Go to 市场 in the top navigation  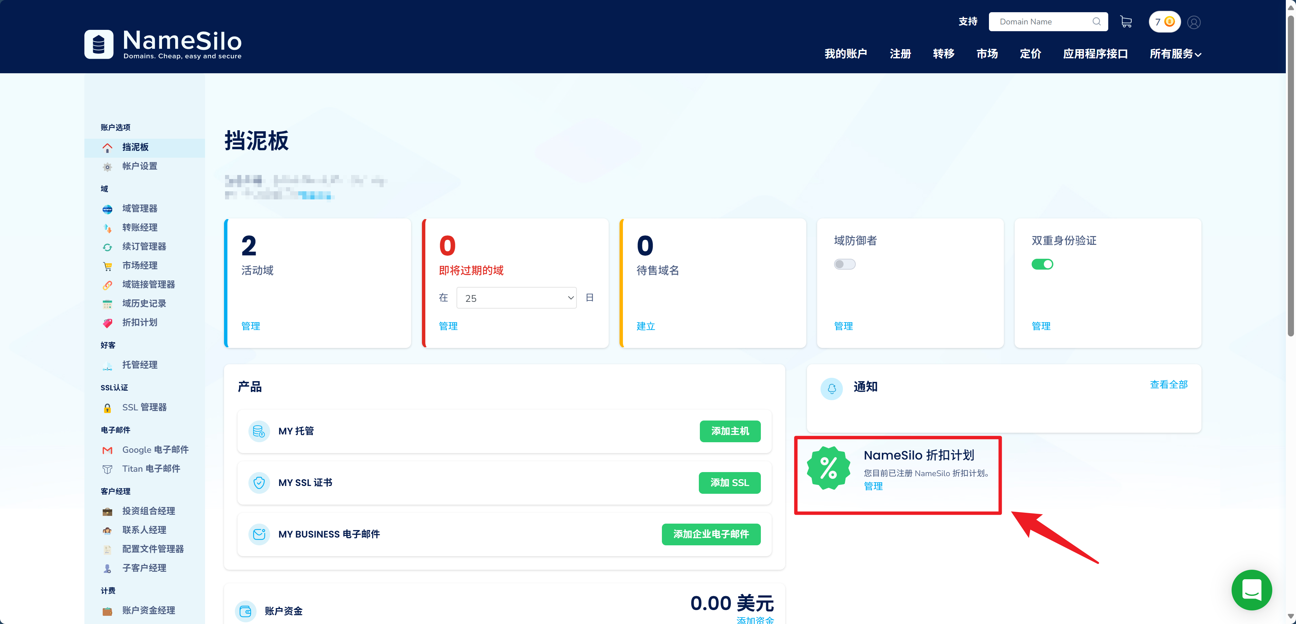click(987, 54)
